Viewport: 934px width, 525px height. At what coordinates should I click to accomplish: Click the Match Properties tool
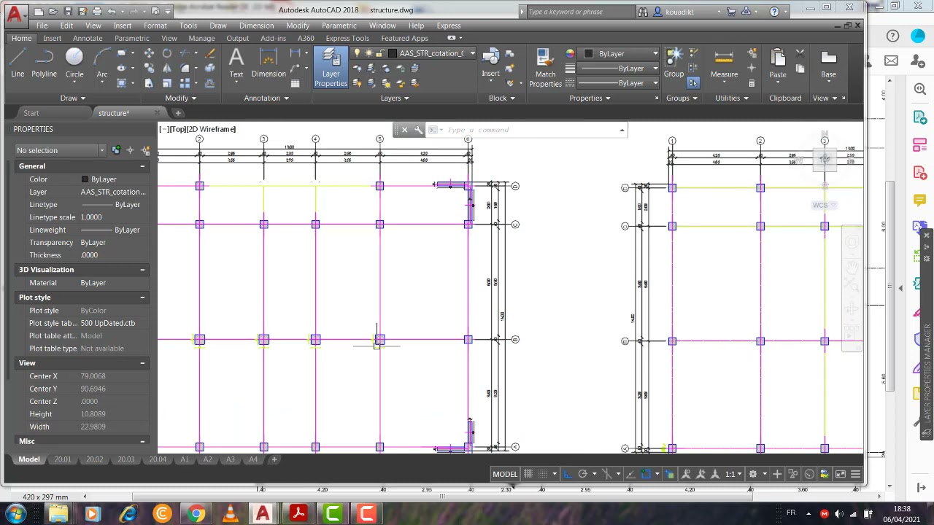pos(545,68)
